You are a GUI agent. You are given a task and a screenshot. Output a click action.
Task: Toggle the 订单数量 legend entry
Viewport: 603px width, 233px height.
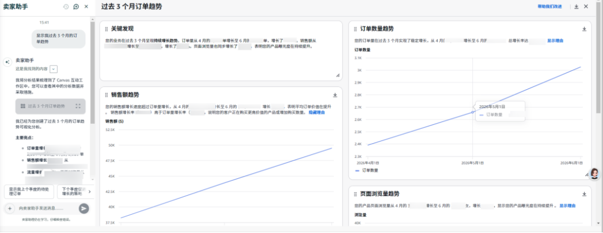click(x=367, y=170)
